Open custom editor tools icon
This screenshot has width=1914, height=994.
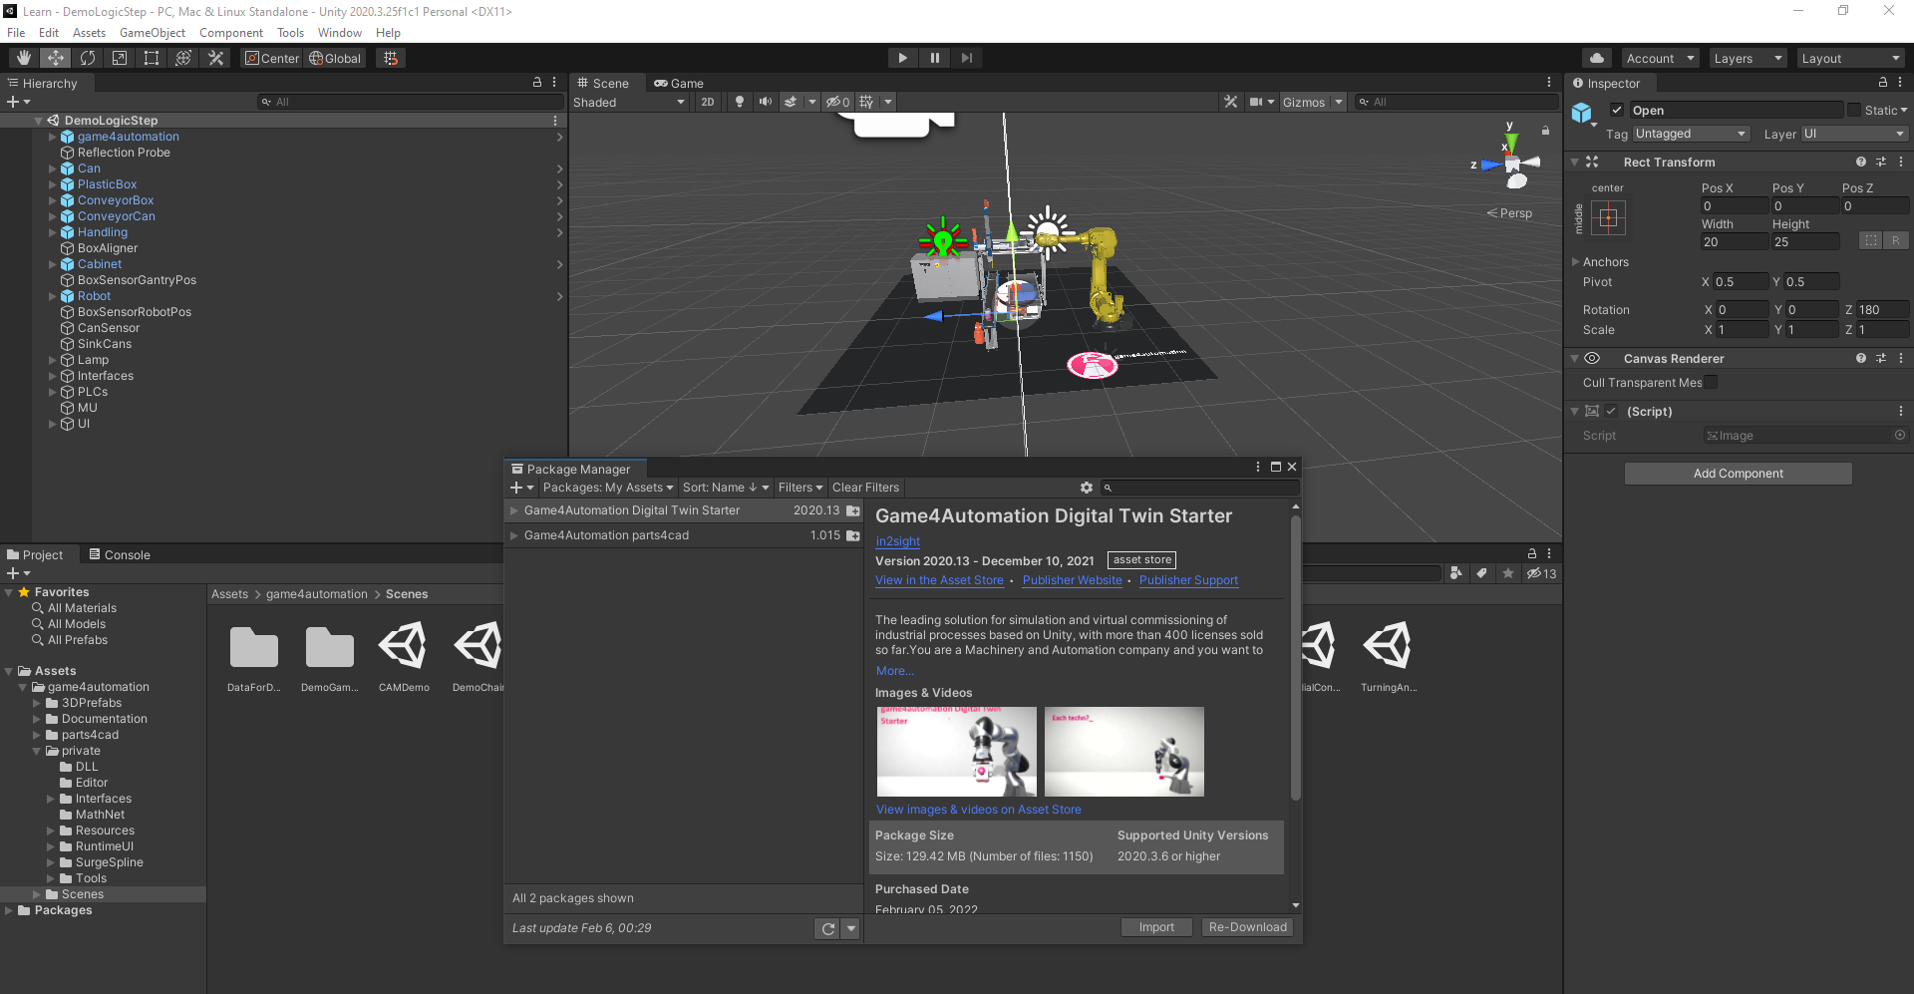215,58
